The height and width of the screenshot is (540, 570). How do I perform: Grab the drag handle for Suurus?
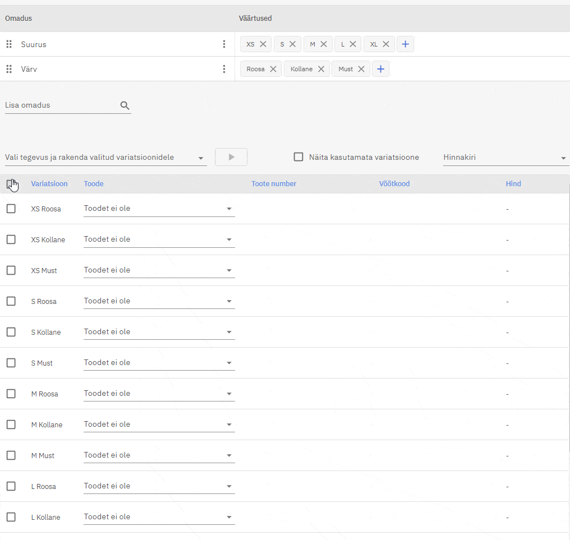[x=9, y=44]
